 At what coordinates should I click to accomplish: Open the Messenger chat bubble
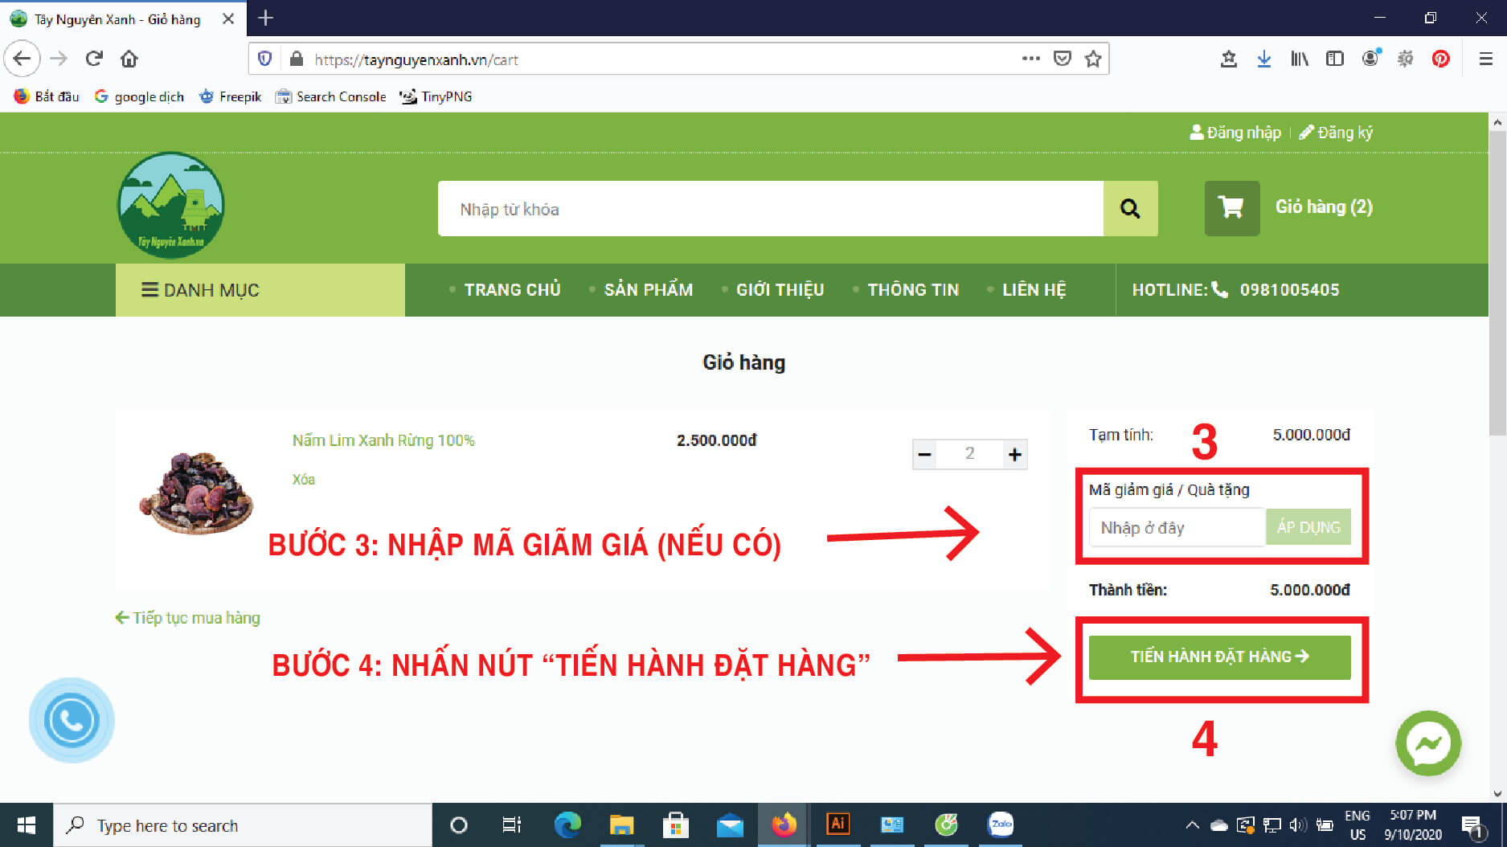[x=1427, y=743]
